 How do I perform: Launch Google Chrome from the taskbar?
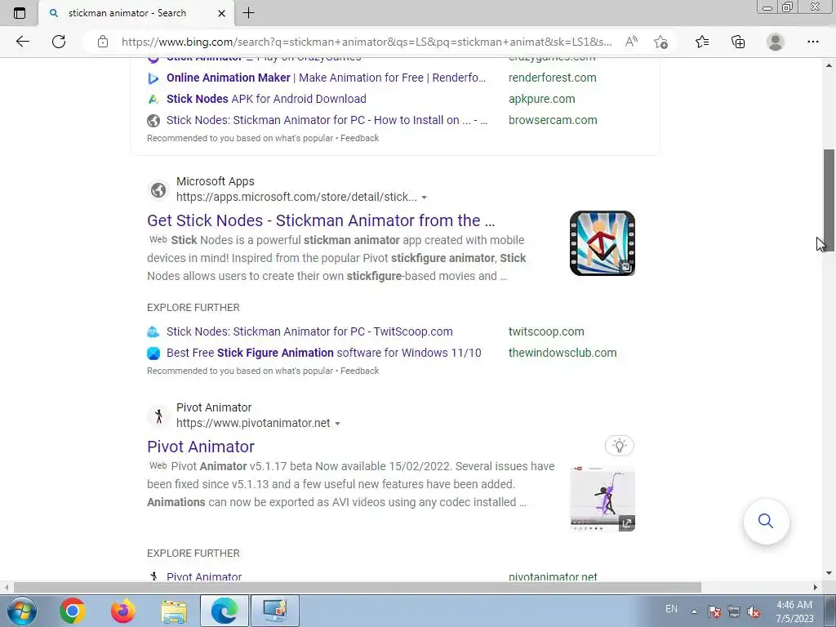(73, 611)
